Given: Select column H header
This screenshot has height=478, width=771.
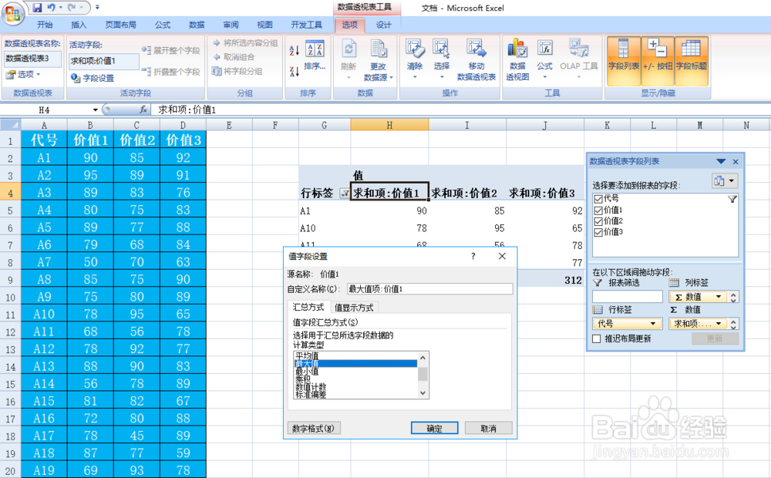Looking at the screenshot, I should (389, 125).
